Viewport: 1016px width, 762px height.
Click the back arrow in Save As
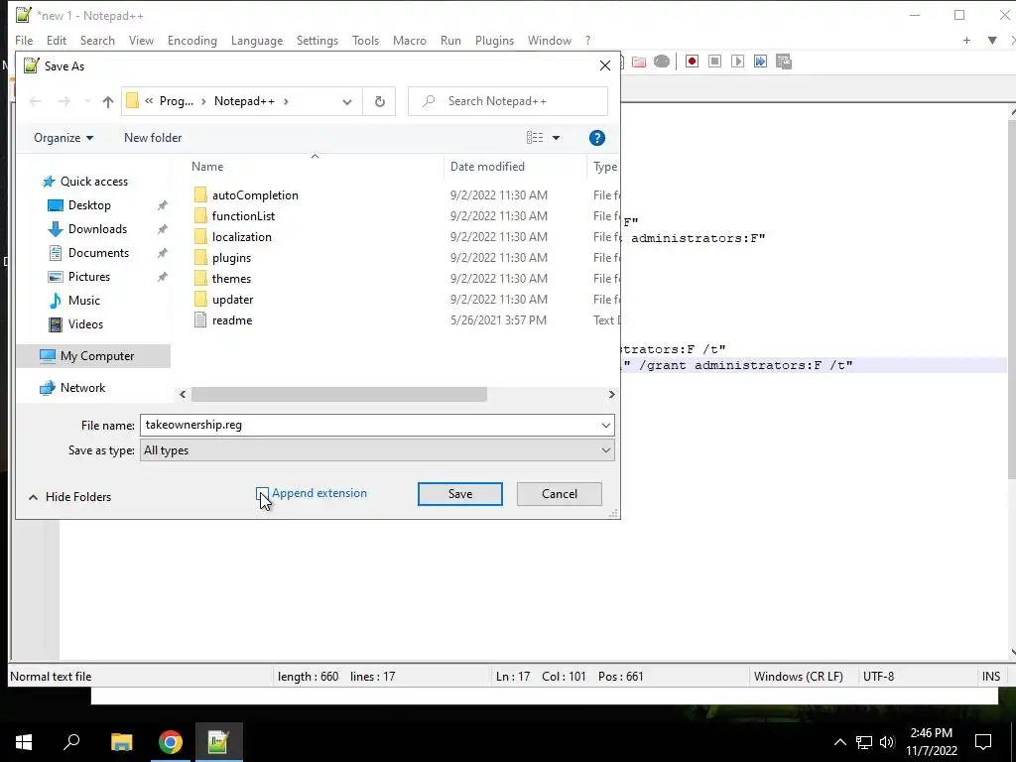[x=36, y=101]
